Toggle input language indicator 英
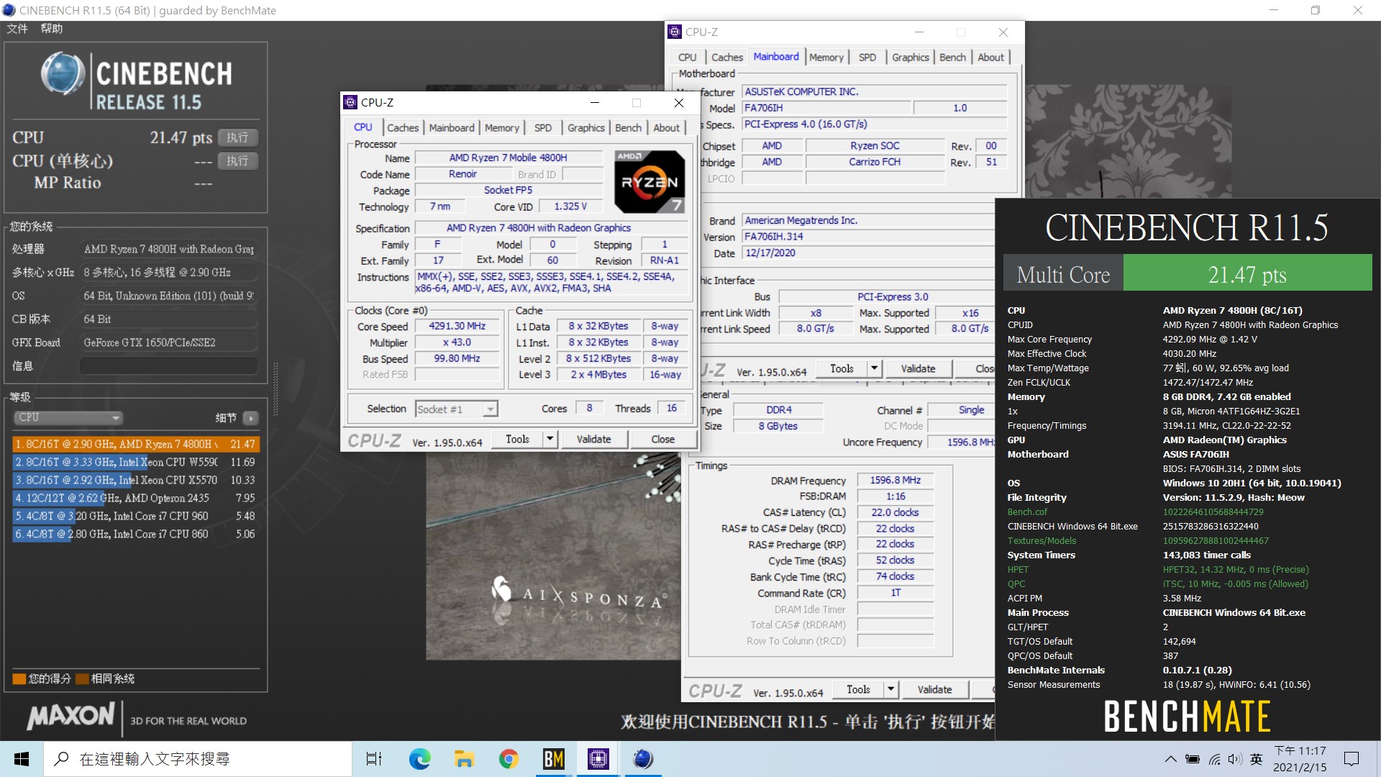This screenshot has width=1381, height=777. [x=1257, y=759]
